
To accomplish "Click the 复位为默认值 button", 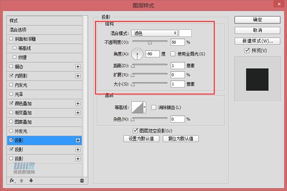I will click(x=181, y=139).
